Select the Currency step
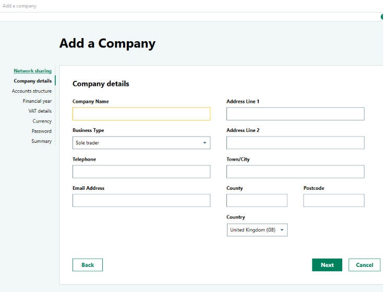 point(42,121)
